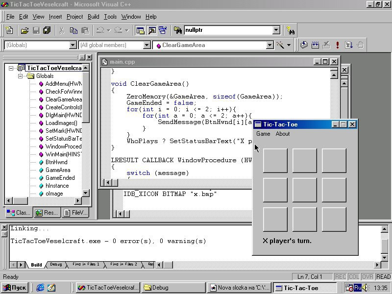Open the (Globals) class dropdown
This screenshot has height=294, width=392.
tap(73, 45)
